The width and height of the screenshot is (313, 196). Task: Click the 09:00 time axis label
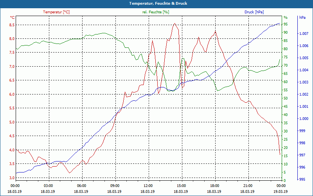[x=115, y=185]
